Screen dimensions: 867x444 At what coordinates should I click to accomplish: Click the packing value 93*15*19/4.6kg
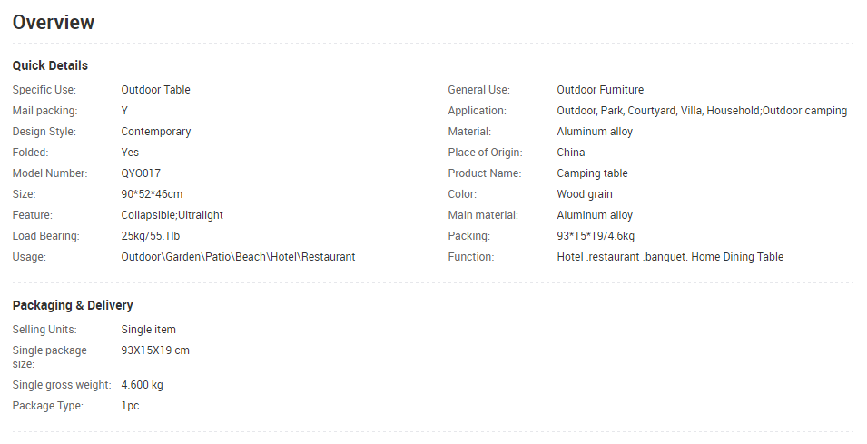596,236
